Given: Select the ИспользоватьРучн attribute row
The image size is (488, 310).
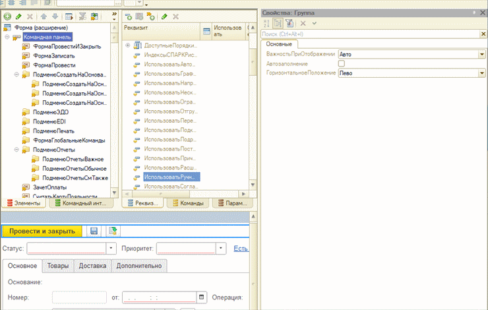Looking at the screenshot, I should point(171,177).
